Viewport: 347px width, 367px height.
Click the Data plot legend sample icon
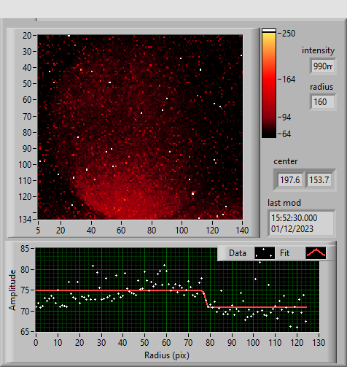point(265,253)
